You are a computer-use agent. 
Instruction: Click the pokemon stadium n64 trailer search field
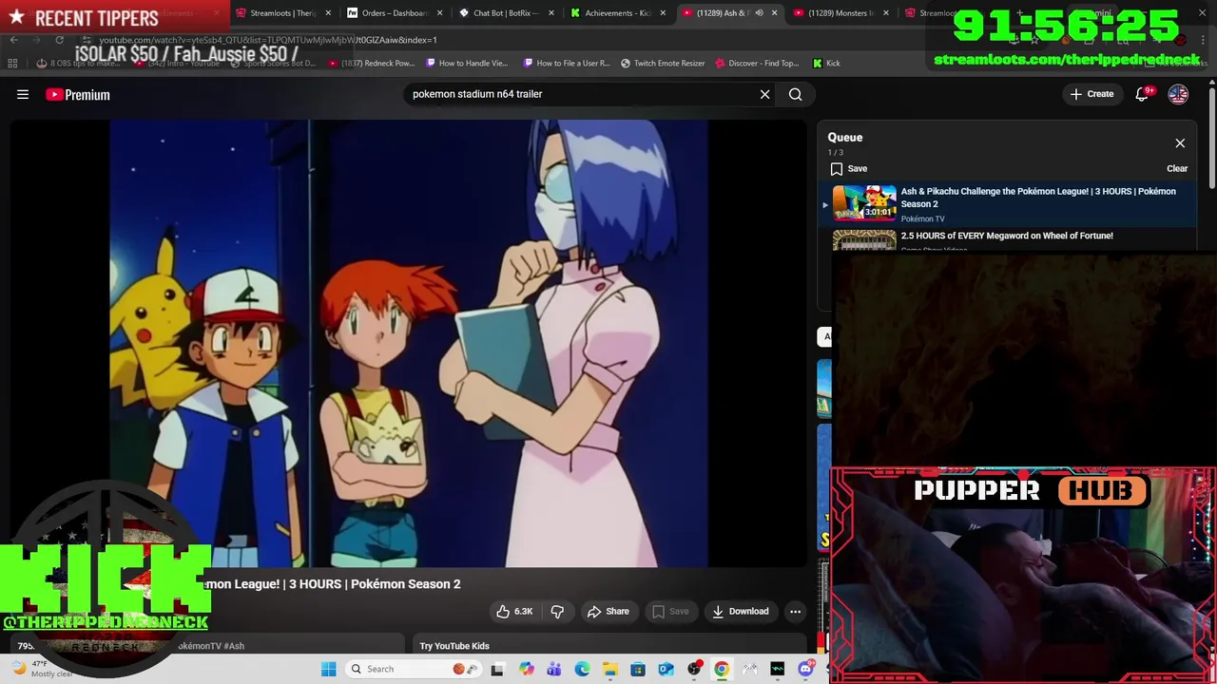pos(580,94)
